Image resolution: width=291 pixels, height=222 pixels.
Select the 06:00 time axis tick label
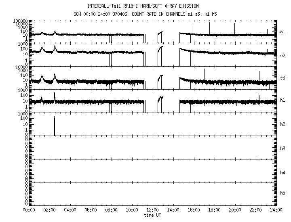point(91,210)
